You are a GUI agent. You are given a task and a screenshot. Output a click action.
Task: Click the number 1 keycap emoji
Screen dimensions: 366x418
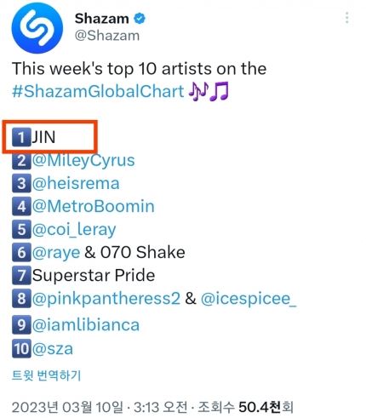21,137
